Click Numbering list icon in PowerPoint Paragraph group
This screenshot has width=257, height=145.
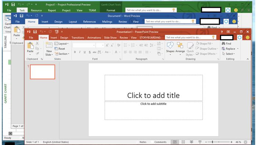click(133, 45)
